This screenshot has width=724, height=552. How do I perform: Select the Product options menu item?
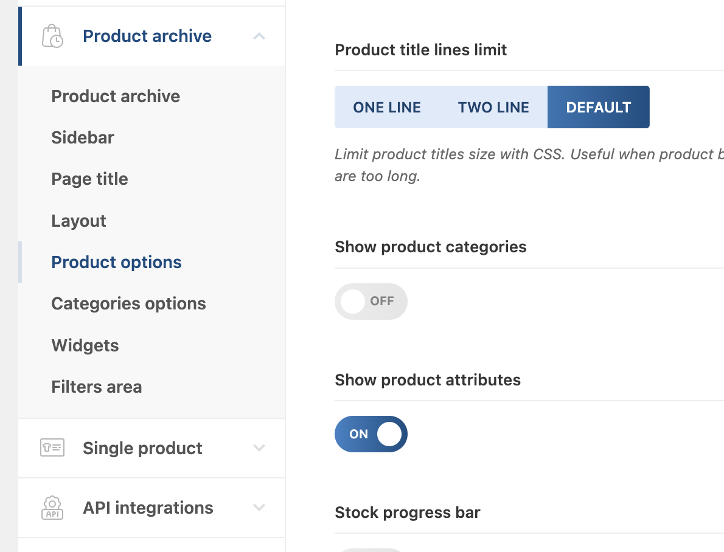(x=116, y=262)
